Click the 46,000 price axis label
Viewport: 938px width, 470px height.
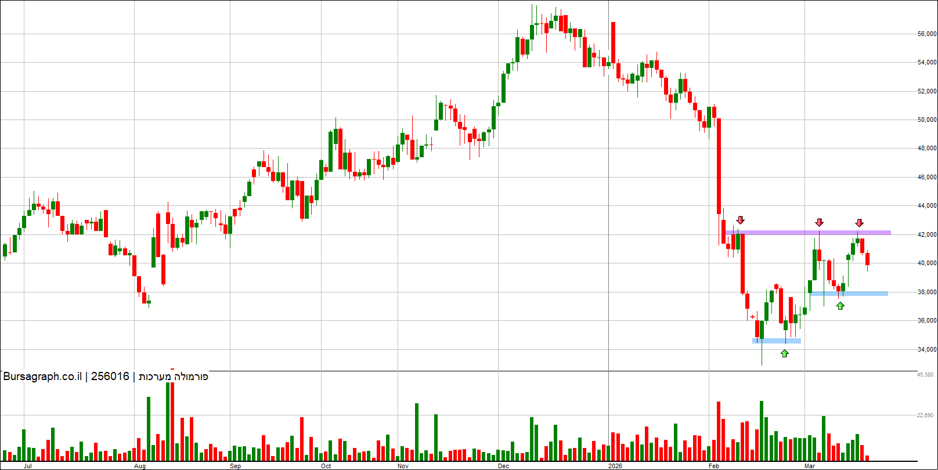pyautogui.click(x=927, y=177)
